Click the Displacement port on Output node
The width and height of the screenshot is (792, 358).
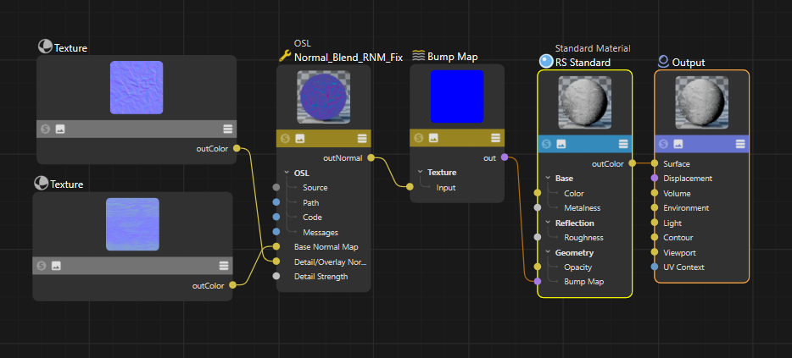pos(654,179)
